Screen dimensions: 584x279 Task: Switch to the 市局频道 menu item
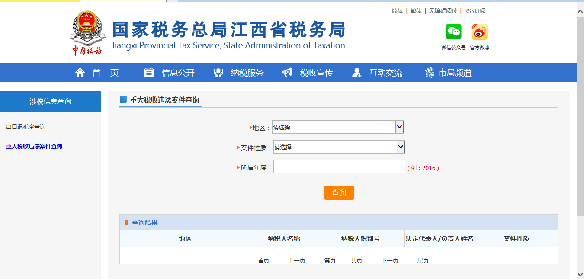(454, 72)
